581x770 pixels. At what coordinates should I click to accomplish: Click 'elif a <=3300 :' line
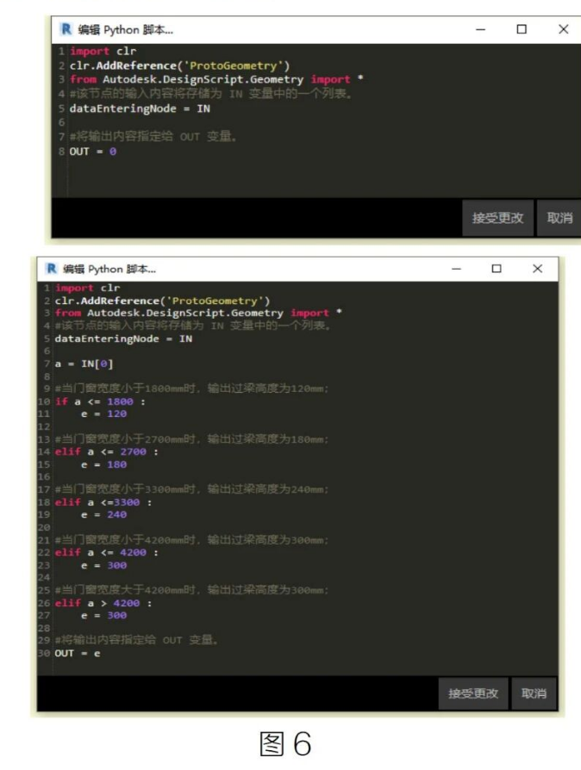103,502
